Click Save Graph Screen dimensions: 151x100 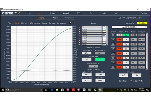(x=123, y=81)
